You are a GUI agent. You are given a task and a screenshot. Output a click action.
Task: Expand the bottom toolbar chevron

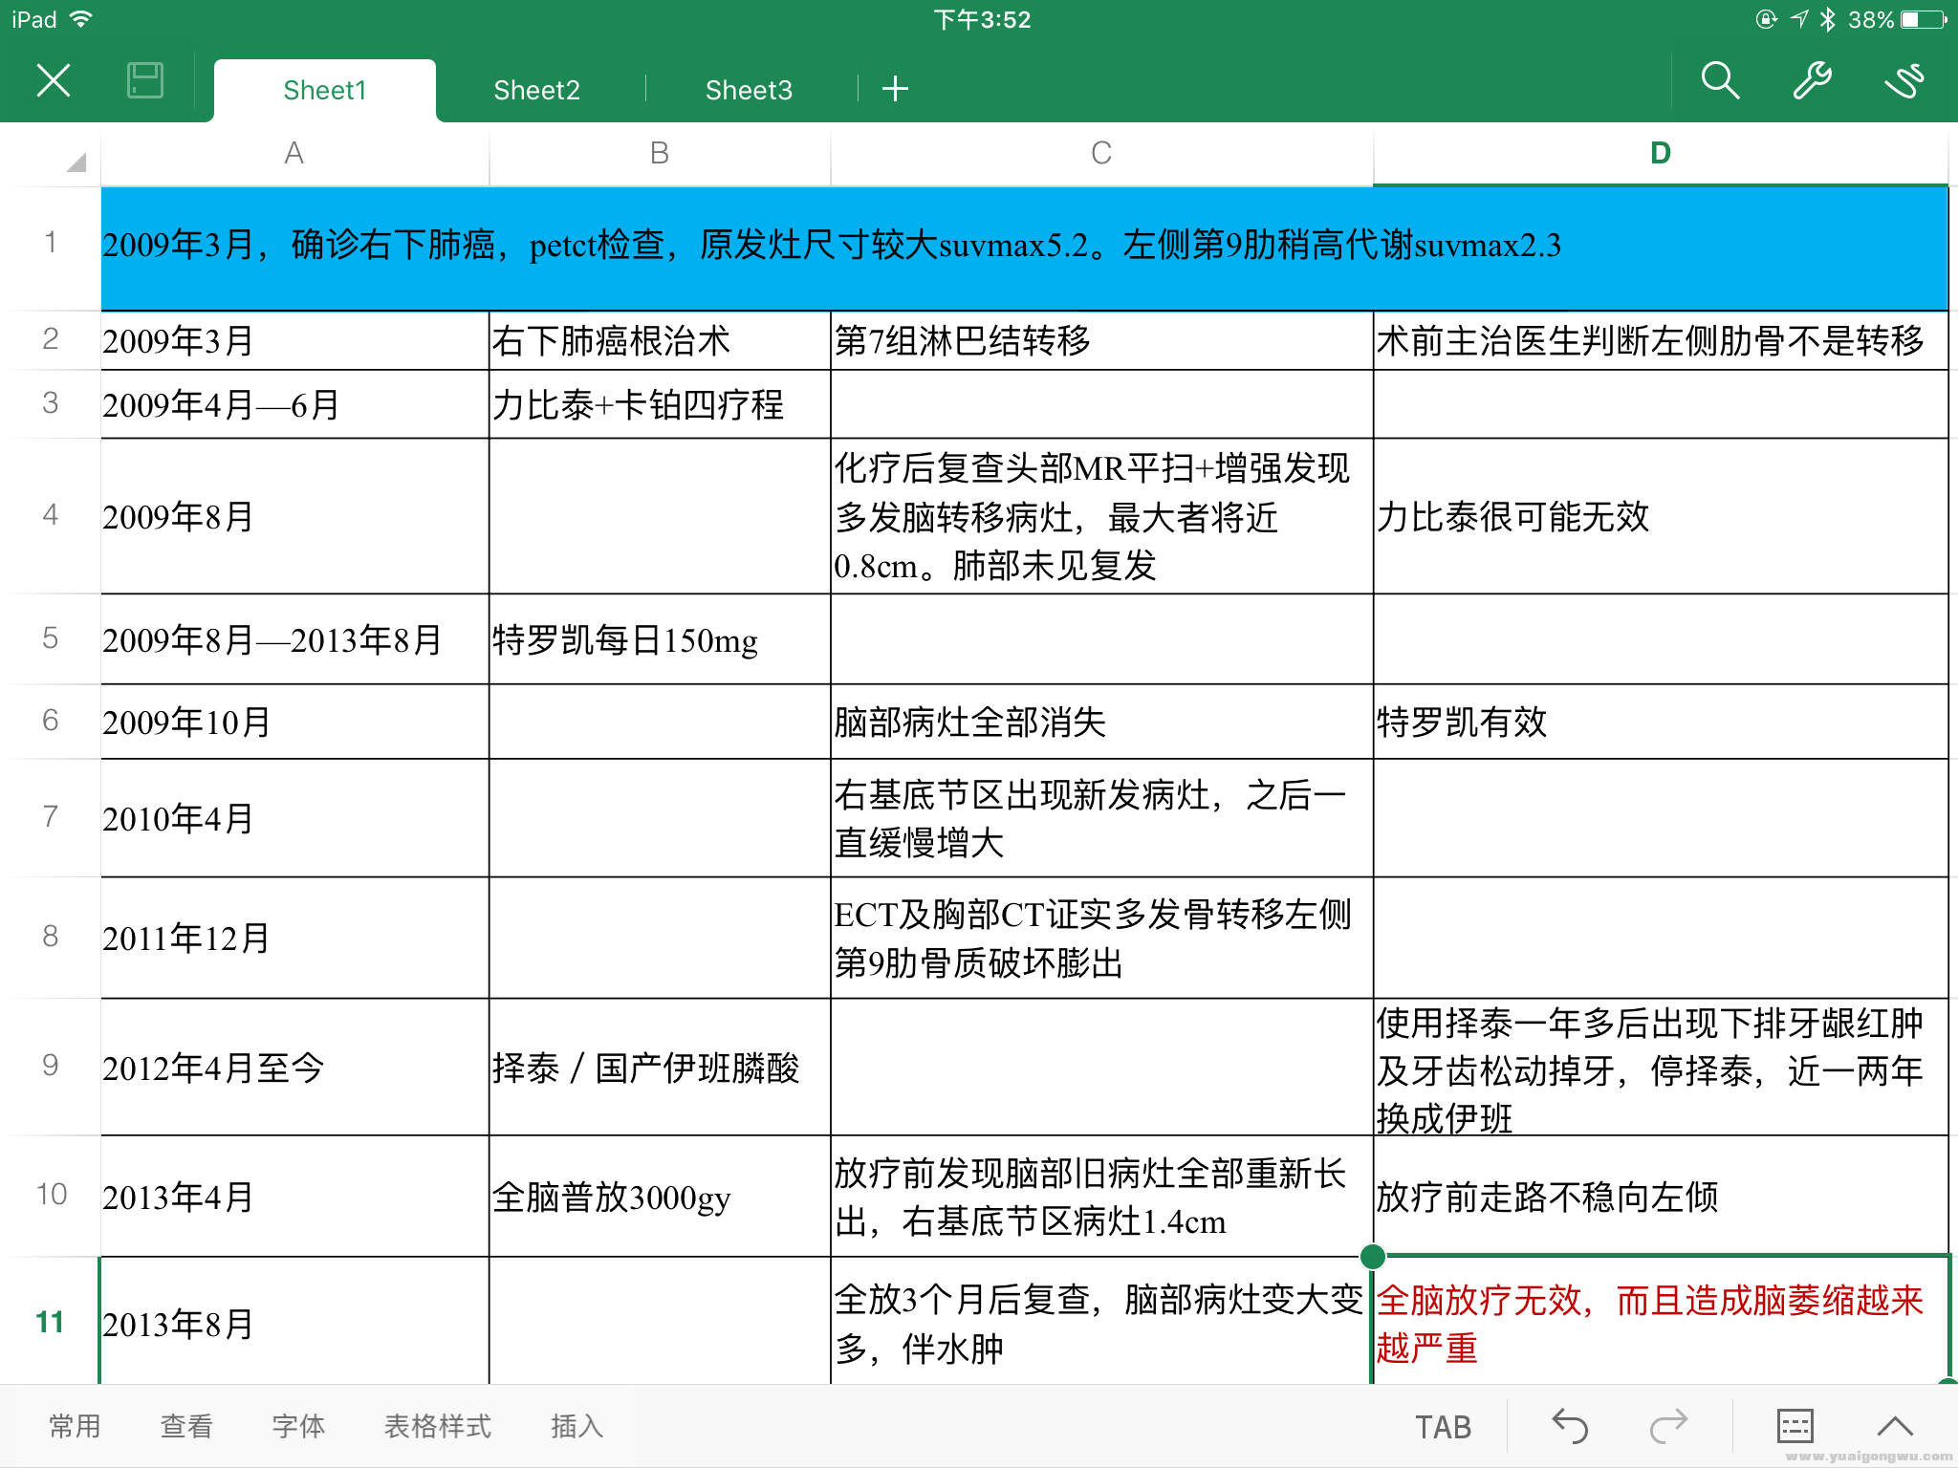[x=1894, y=1426]
